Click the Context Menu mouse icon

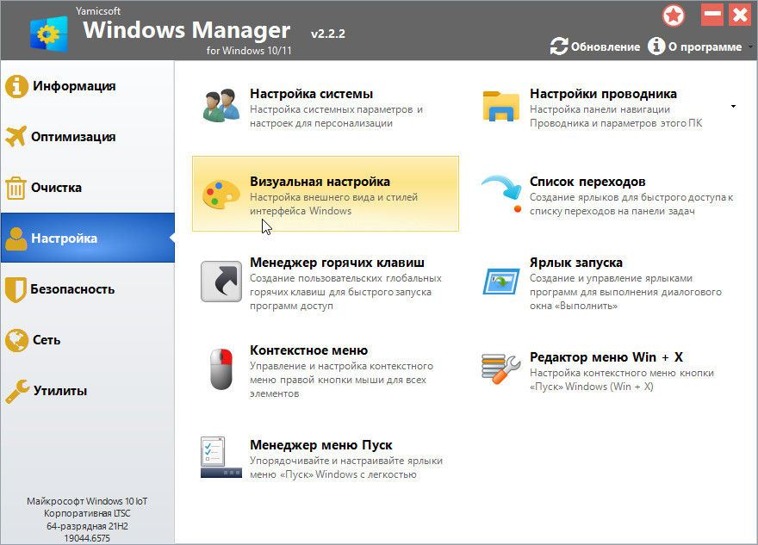pos(221,369)
